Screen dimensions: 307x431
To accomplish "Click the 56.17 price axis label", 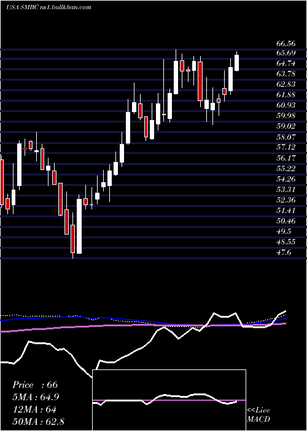I will (286, 158).
